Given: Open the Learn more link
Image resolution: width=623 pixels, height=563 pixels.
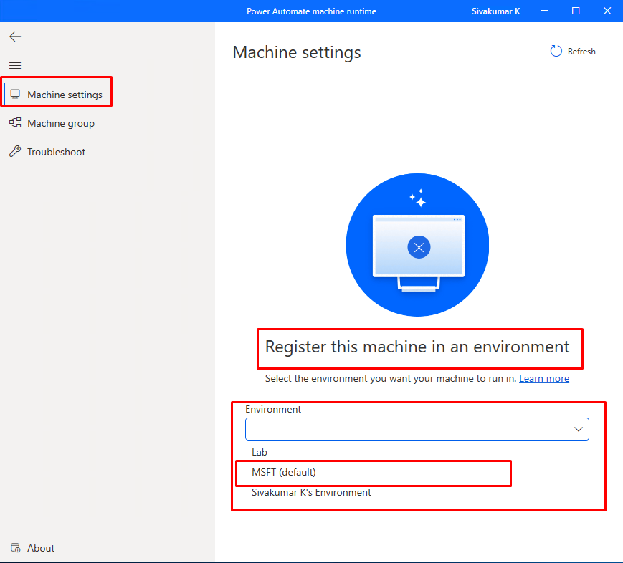Looking at the screenshot, I should pos(544,378).
